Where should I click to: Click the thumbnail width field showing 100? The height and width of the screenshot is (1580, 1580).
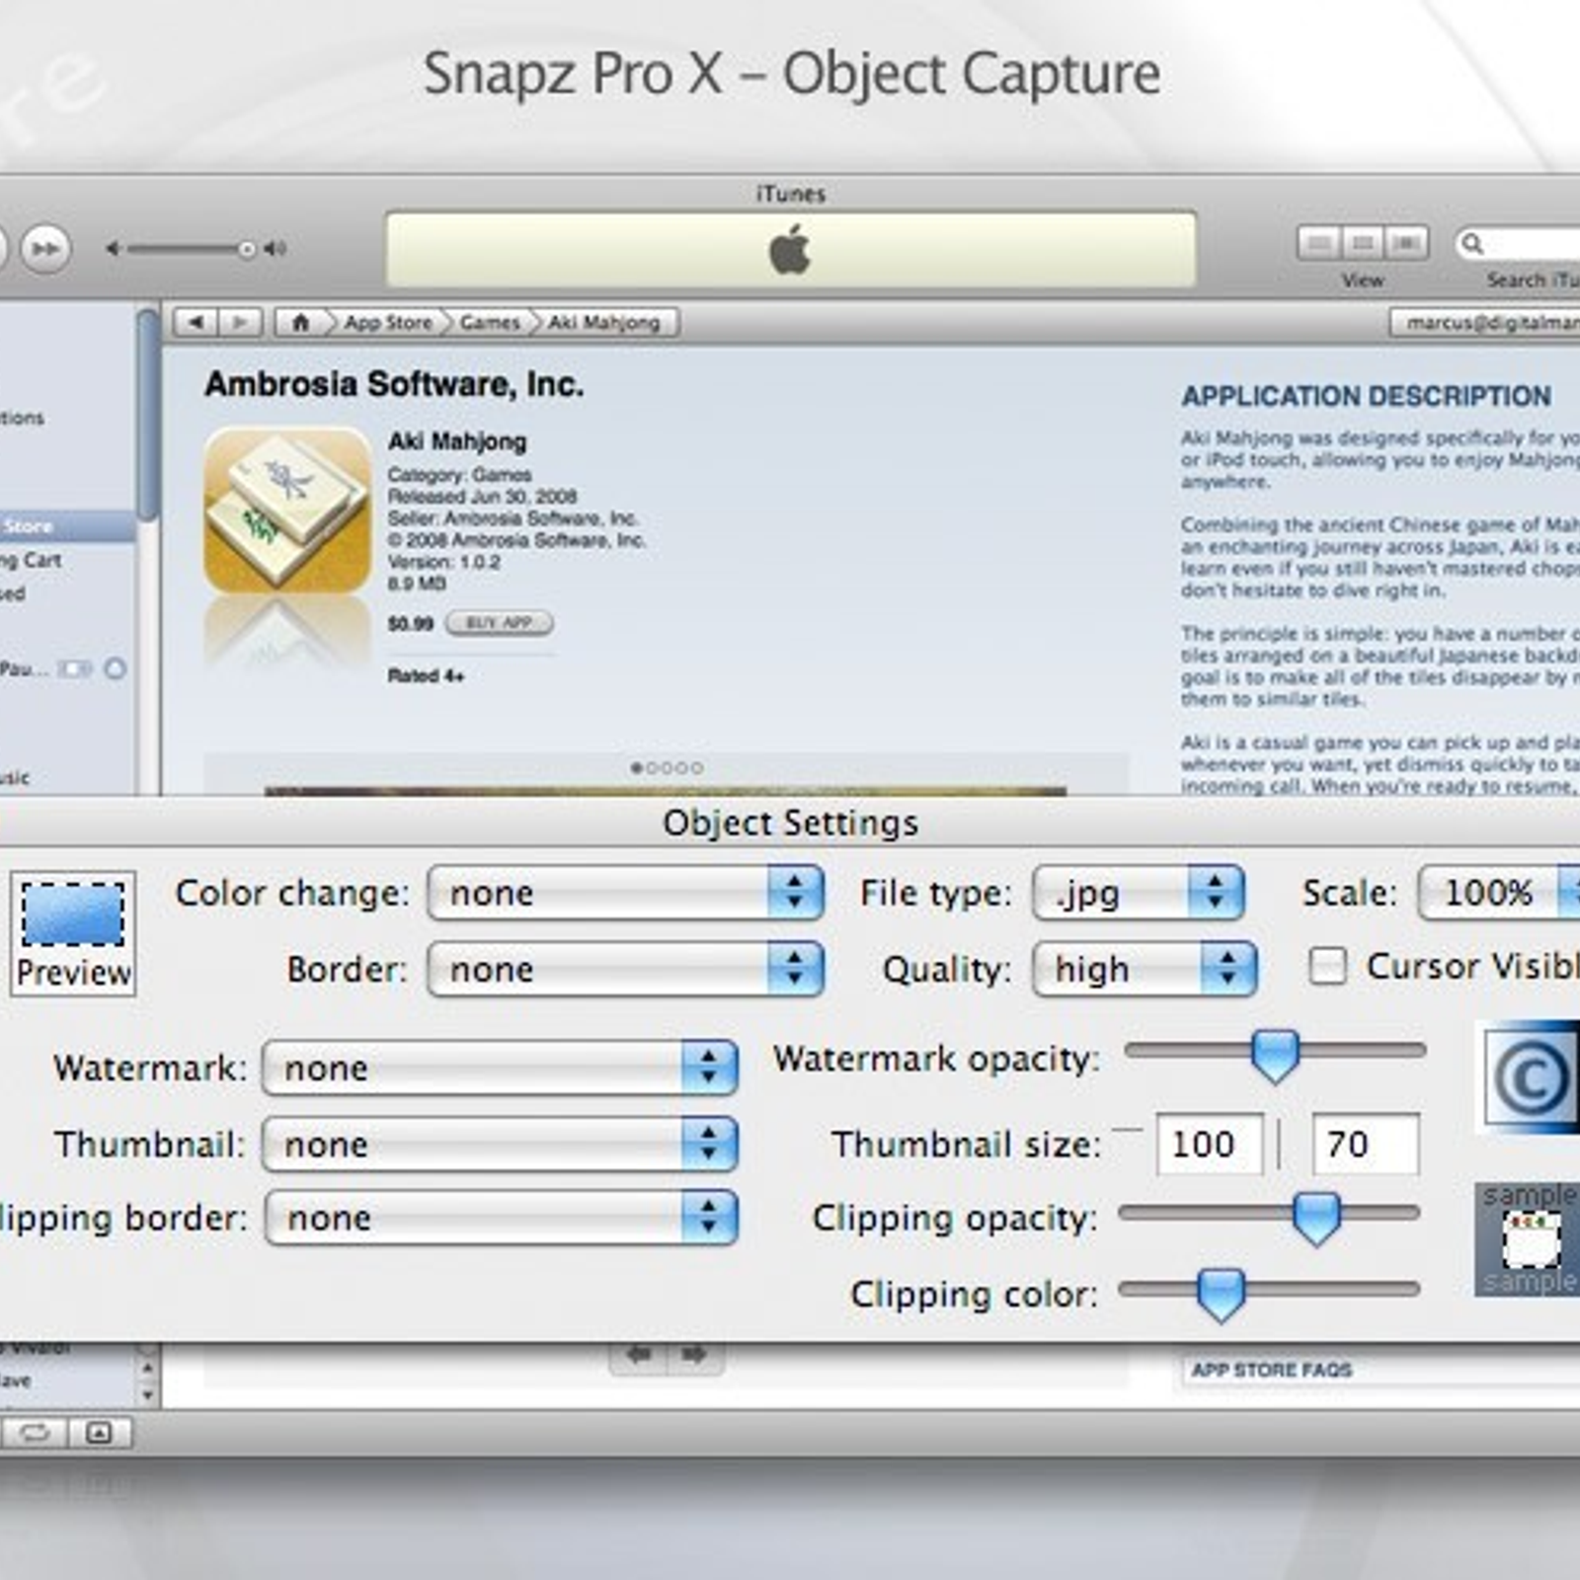(1210, 1144)
